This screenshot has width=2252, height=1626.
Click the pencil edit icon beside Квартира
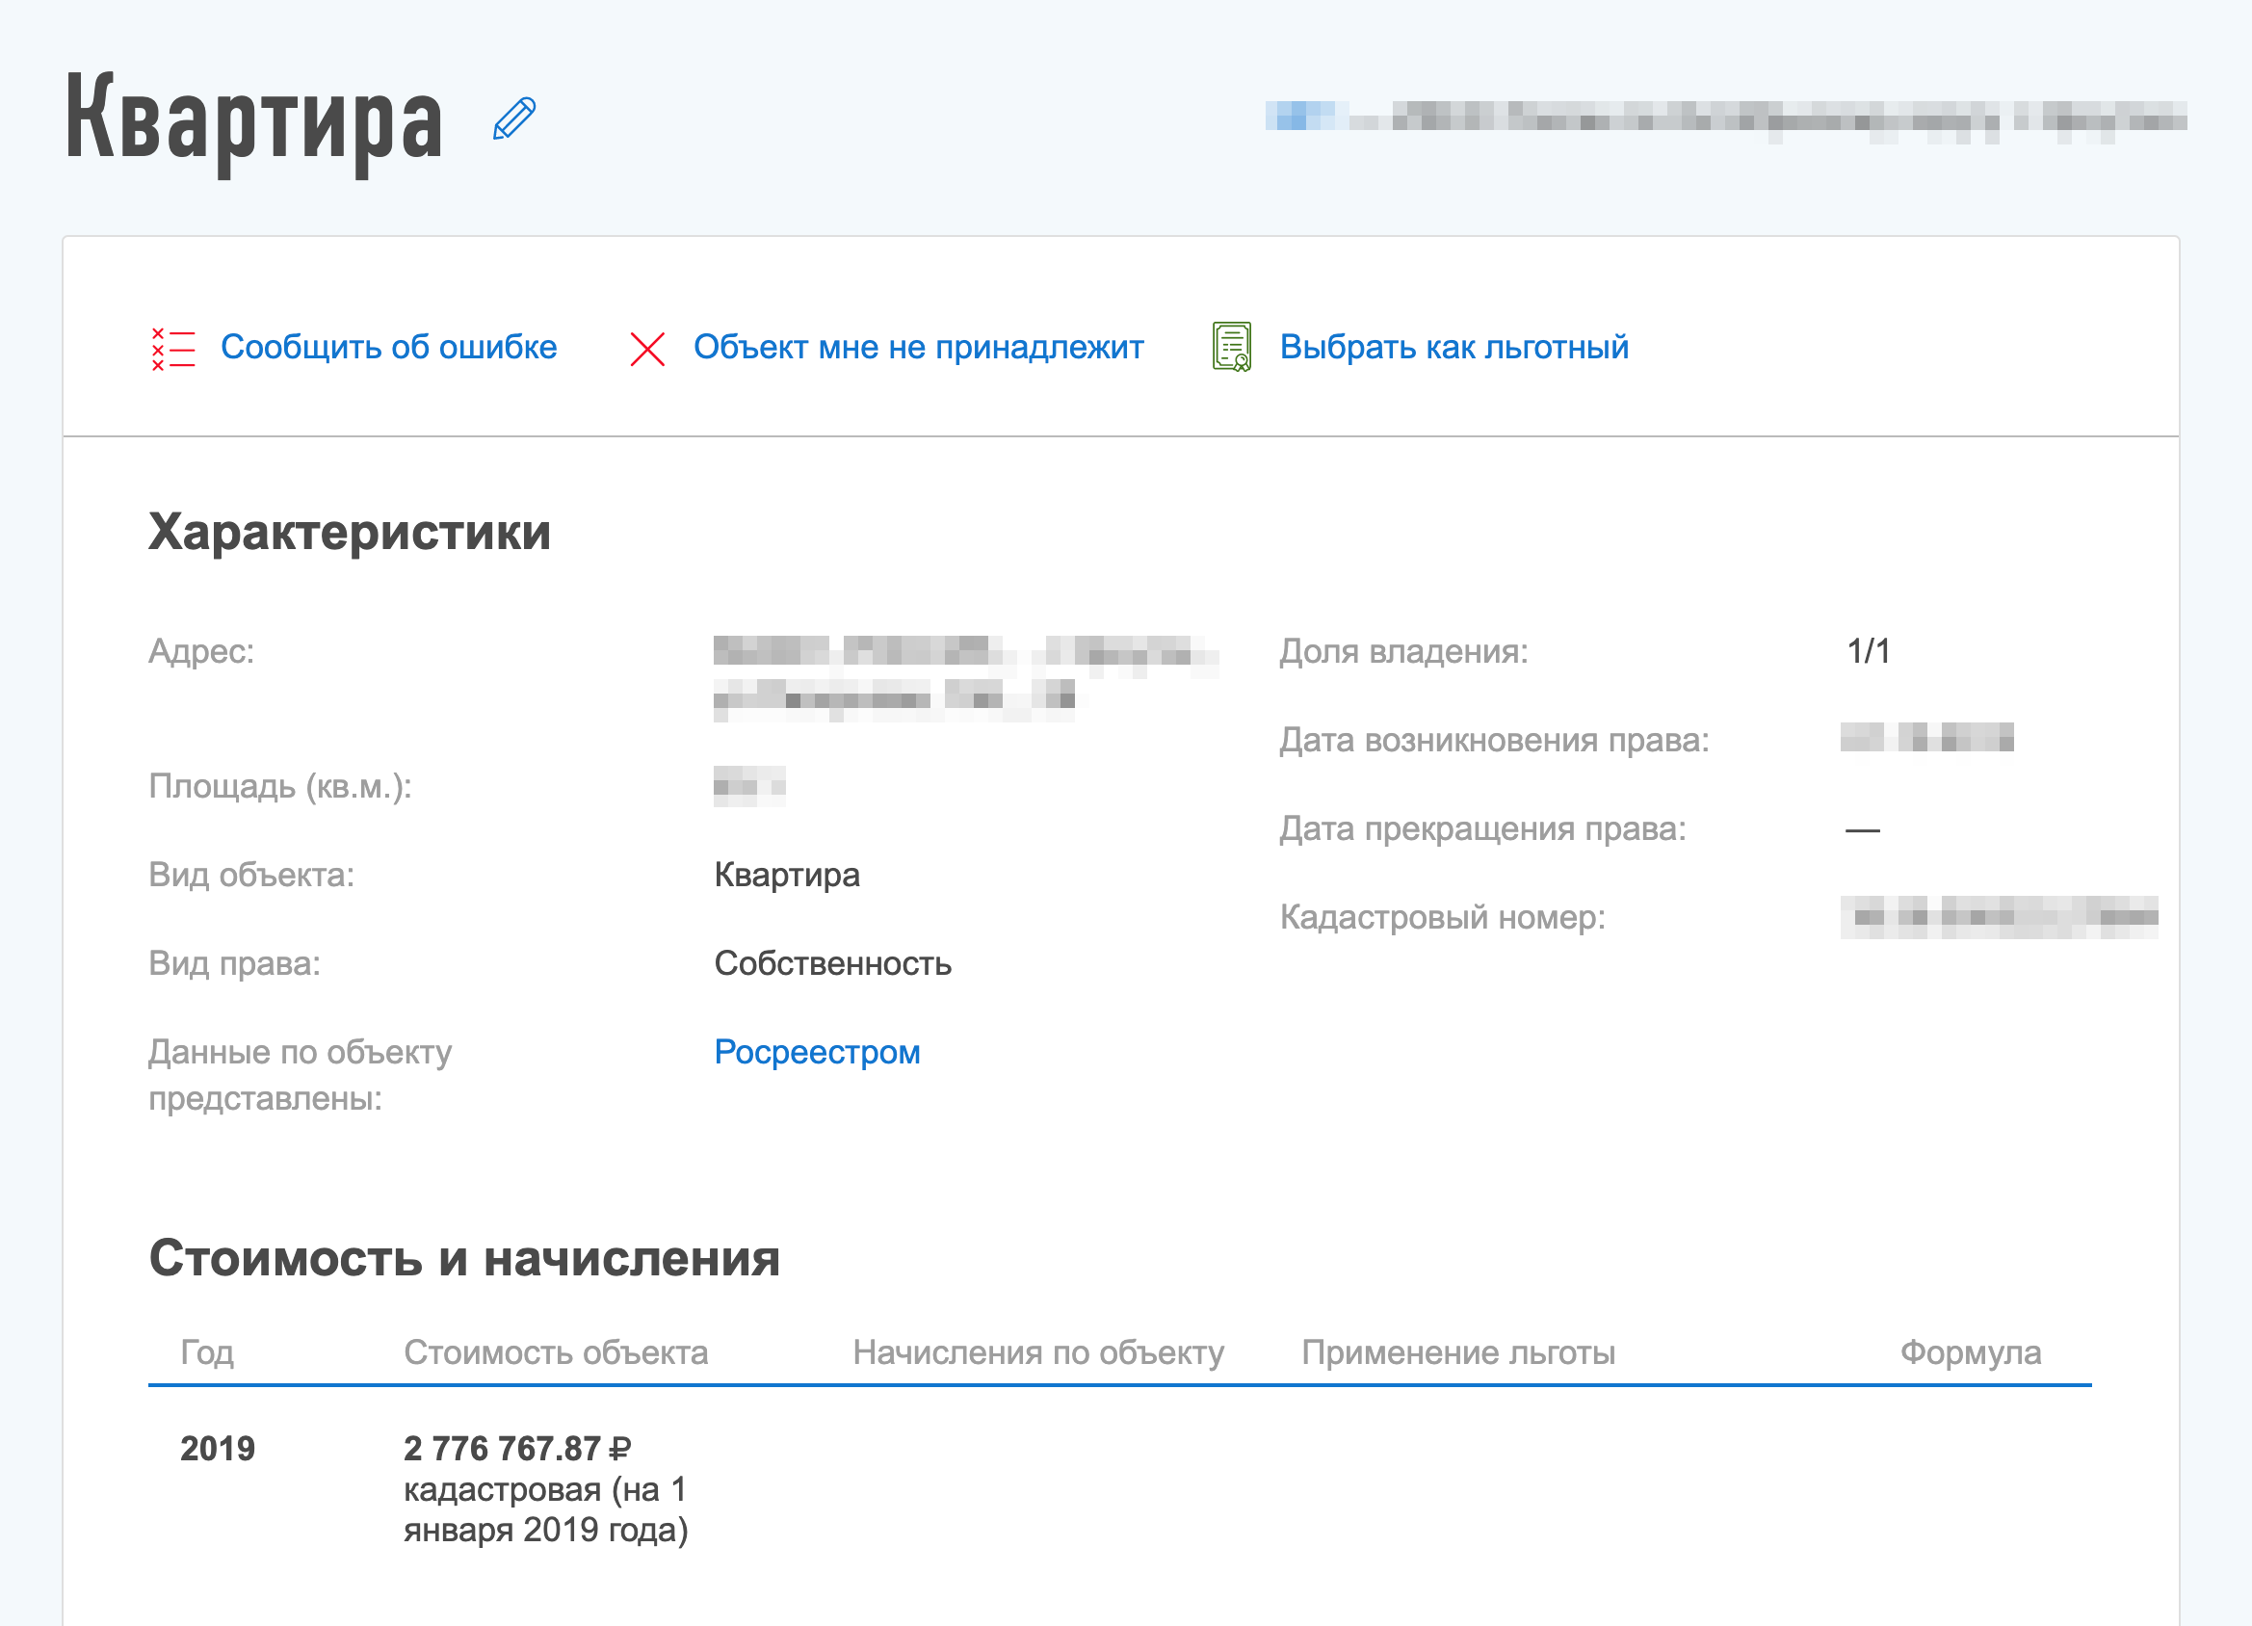pyautogui.click(x=514, y=119)
